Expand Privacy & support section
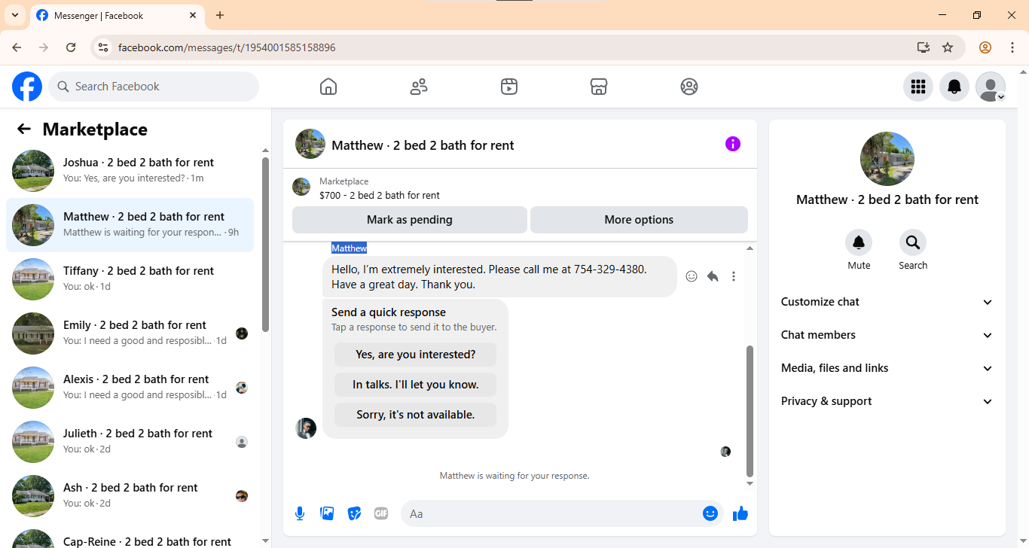Viewport: 1029px width, 548px height. pyautogui.click(x=887, y=401)
